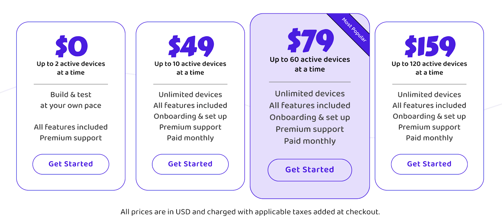Click 'Onboarding & set up' in $49 plan
The image size is (502, 223).
(190, 116)
